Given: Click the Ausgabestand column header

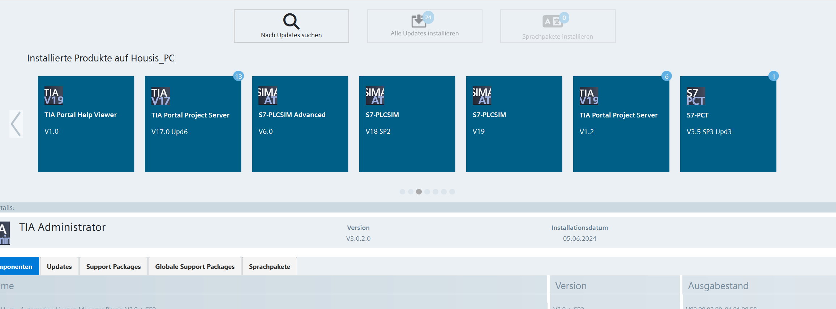Looking at the screenshot, I should 759,286.
